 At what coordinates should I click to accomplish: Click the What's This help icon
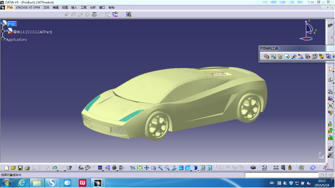click(x=69, y=168)
